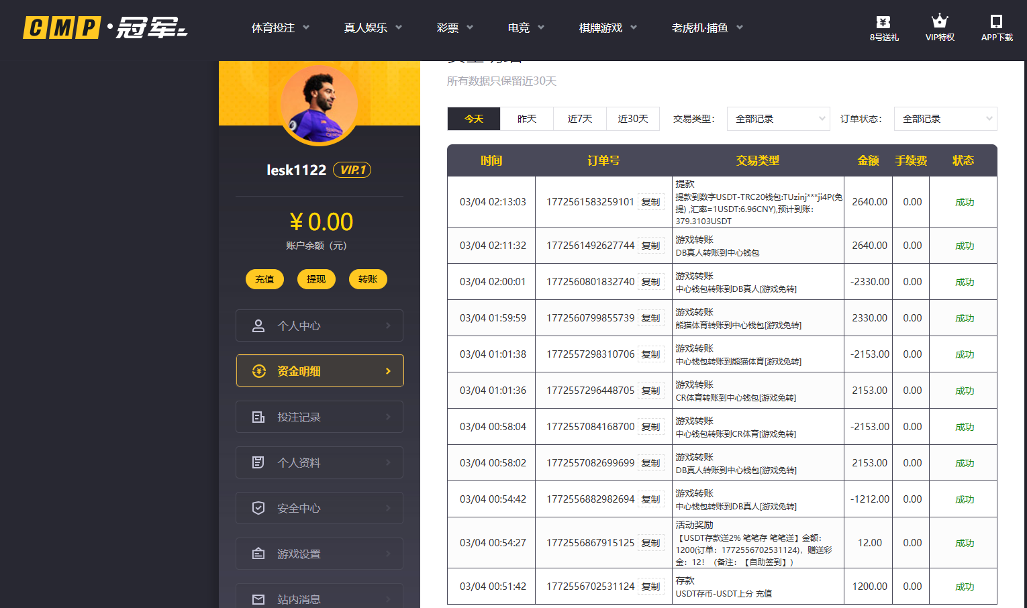Click the 提现 withdraw button
Viewport: 1027px width, 608px height.
[x=316, y=279]
